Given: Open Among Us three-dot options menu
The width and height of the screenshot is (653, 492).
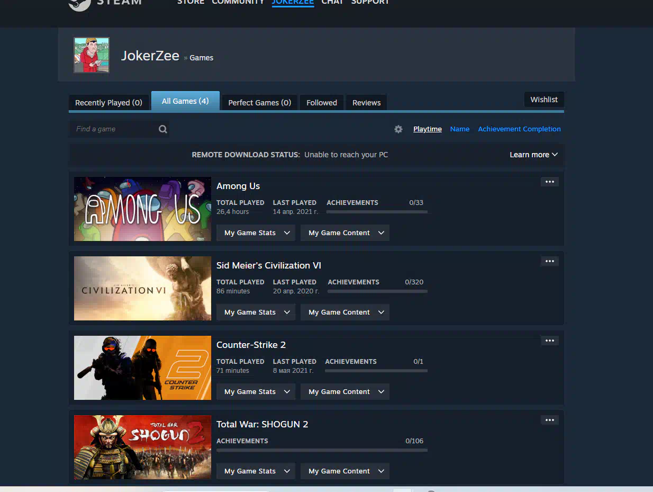Looking at the screenshot, I should pyautogui.click(x=549, y=182).
